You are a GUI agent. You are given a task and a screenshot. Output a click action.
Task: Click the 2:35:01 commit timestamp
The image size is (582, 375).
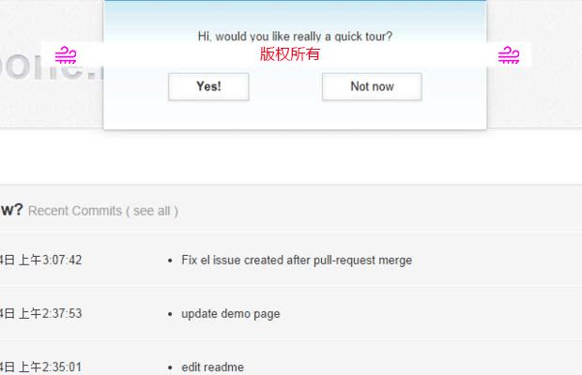pos(41,367)
